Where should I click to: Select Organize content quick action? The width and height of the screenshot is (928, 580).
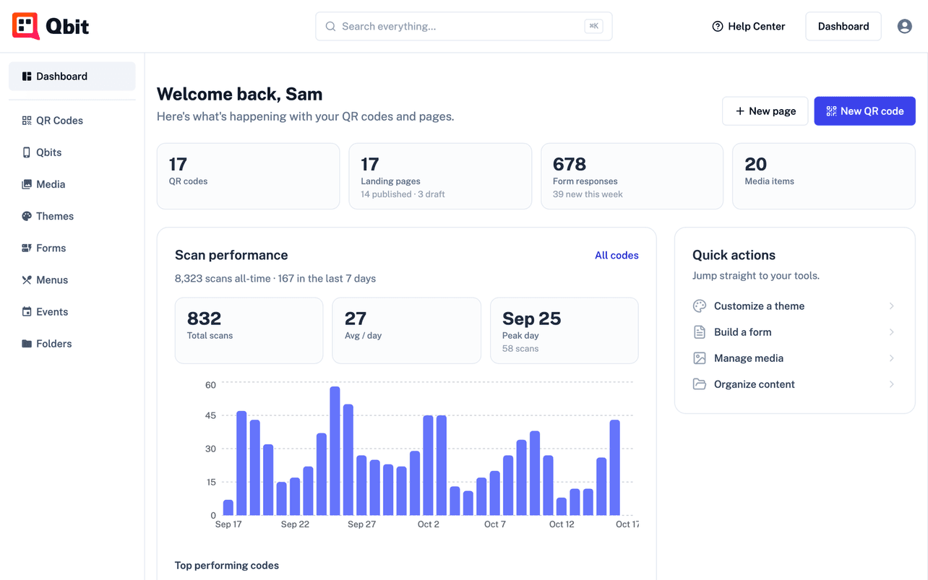pos(794,384)
